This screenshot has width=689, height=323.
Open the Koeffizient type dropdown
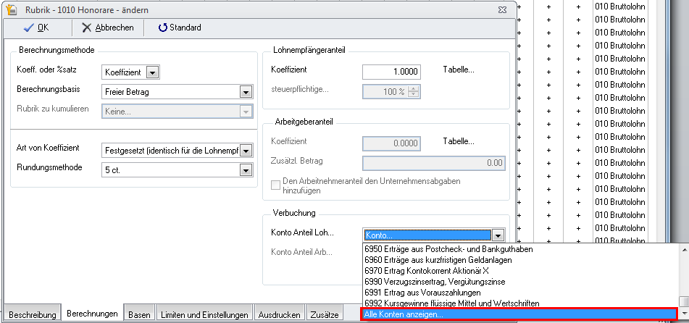tap(152, 72)
